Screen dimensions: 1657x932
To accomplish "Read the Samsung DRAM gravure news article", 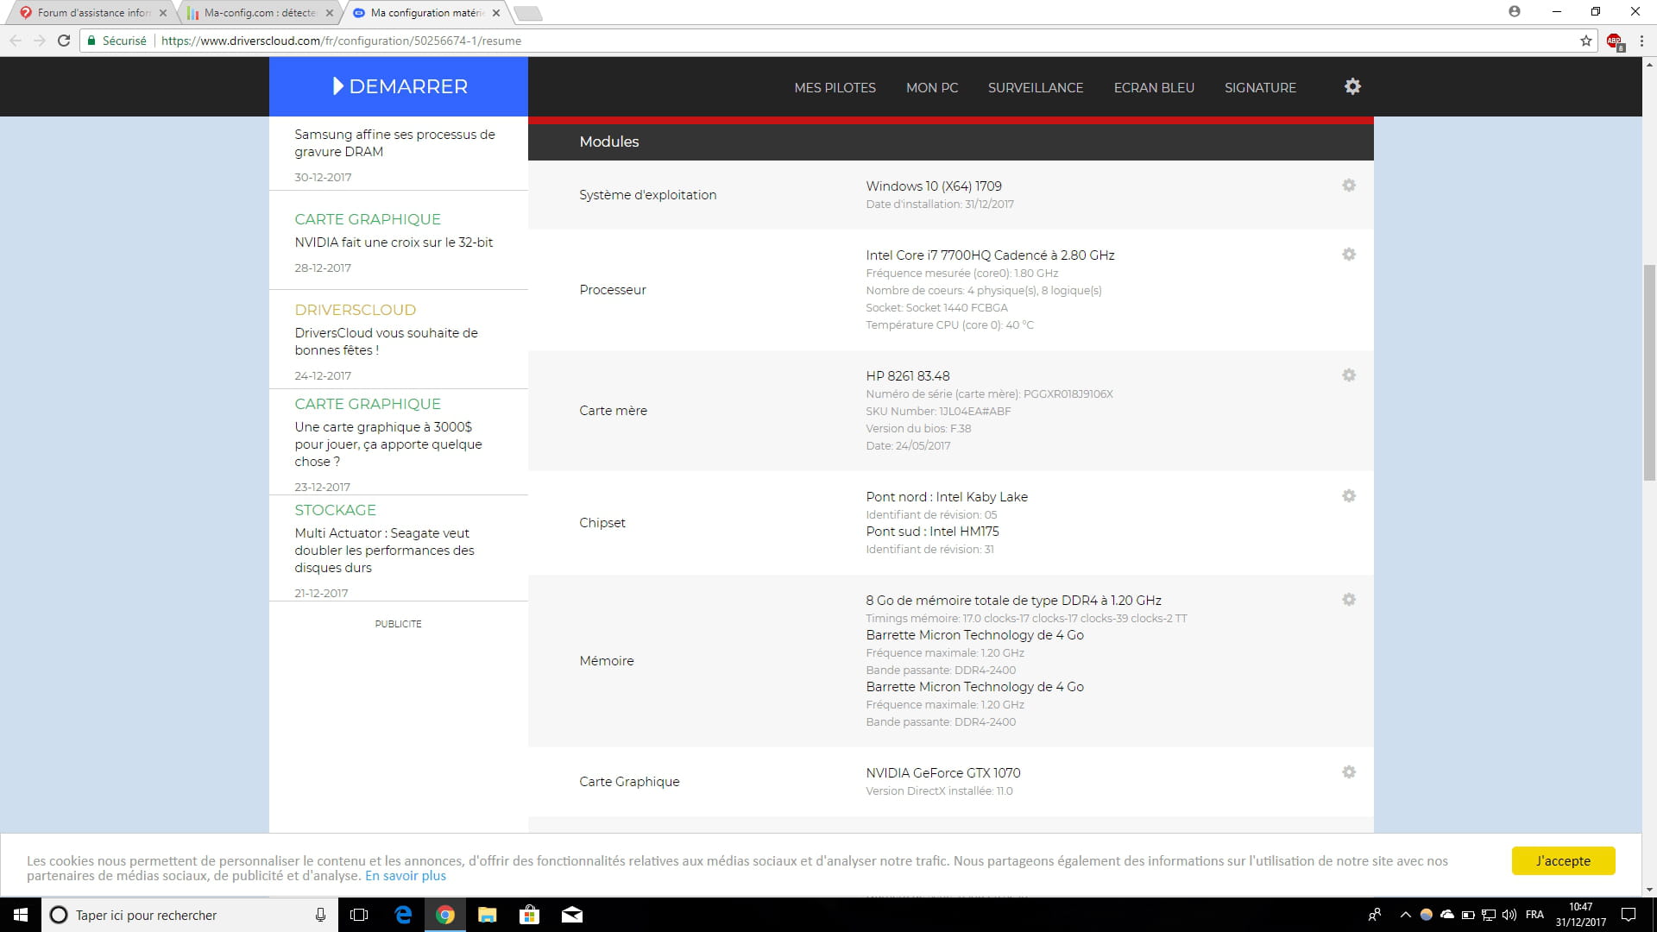I will point(394,143).
